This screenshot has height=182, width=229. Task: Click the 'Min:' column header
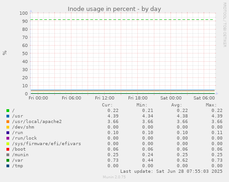[x=142, y=105]
